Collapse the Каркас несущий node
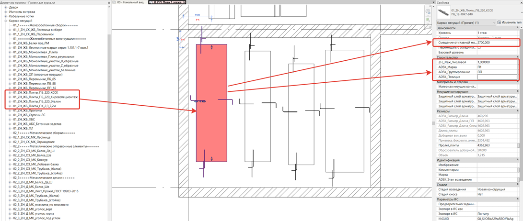 [5, 21]
